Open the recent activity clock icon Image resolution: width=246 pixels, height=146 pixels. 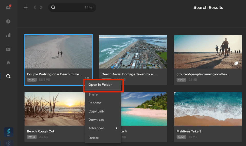pyautogui.click(x=8, y=21)
